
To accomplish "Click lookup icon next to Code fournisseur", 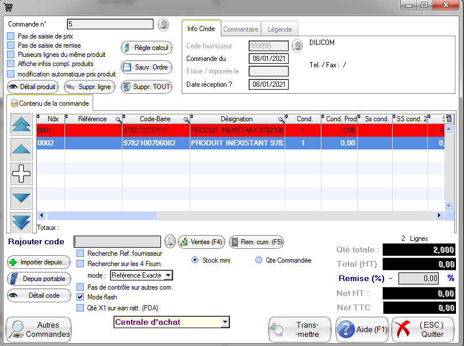I will [x=297, y=45].
